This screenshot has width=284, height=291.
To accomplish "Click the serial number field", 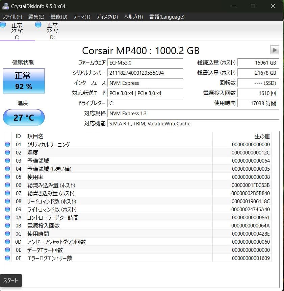I will click(145, 73).
